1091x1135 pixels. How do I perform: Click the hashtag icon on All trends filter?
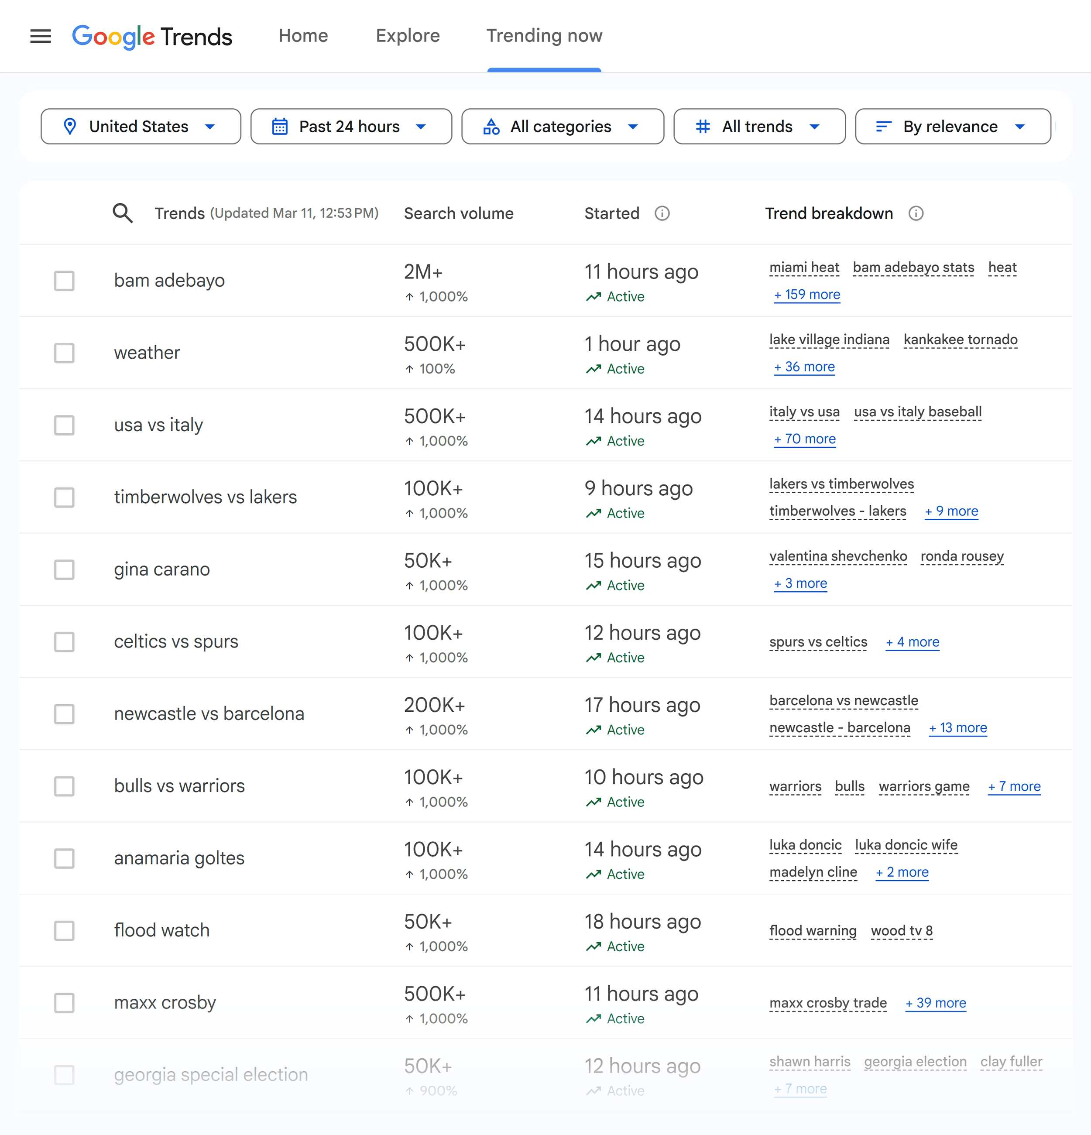point(703,126)
